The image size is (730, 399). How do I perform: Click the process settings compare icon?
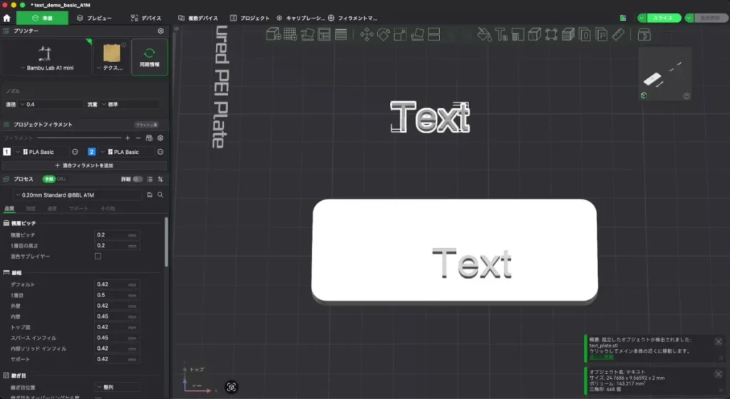pyautogui.click(x=160, y=179)
